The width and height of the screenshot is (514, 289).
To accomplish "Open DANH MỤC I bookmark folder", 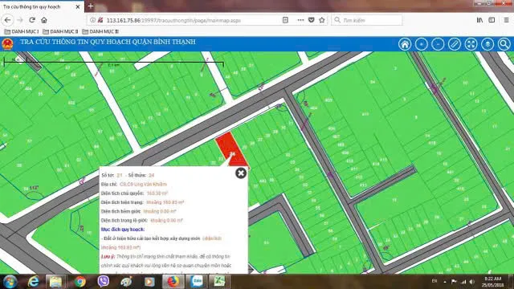I will [x=22, y=31].
